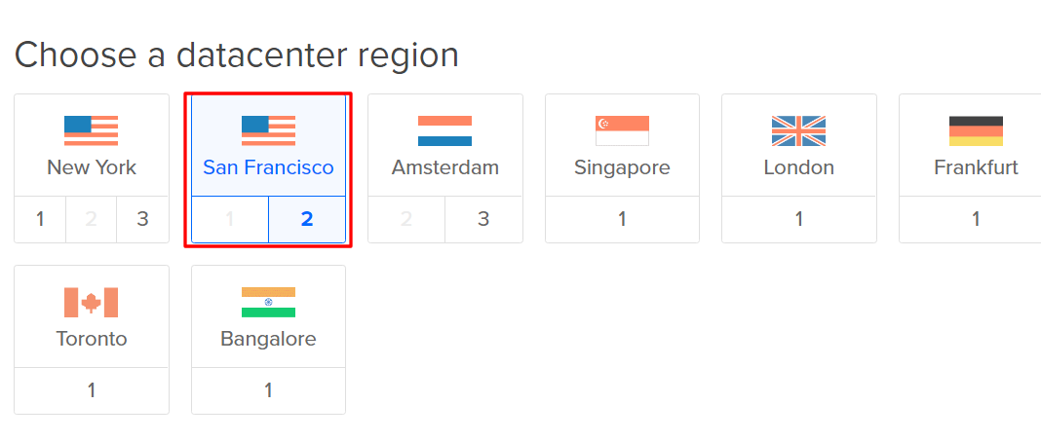Click the New York US flag icon
This screenshot has width=1041, height=441.
pos(91,130)
